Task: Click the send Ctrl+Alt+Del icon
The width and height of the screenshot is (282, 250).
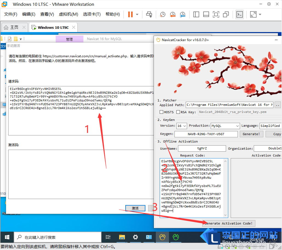Action: click(x=149, y=14)
